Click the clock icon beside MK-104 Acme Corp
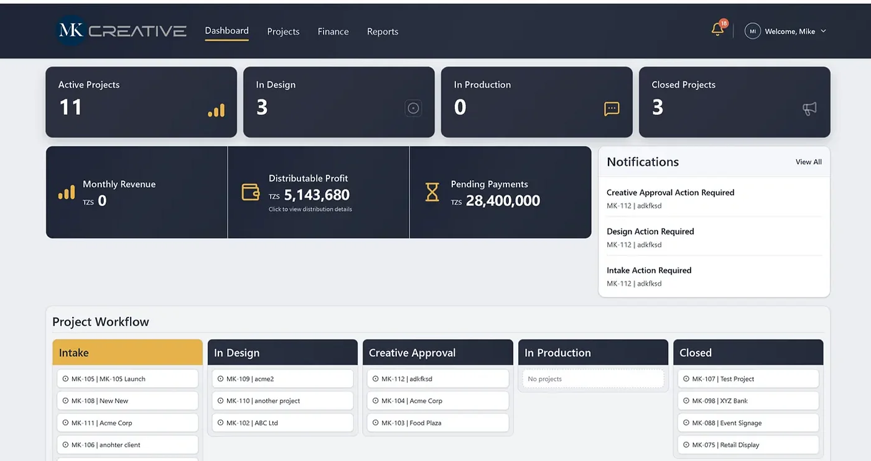The image size is (871, 461). 375,401
